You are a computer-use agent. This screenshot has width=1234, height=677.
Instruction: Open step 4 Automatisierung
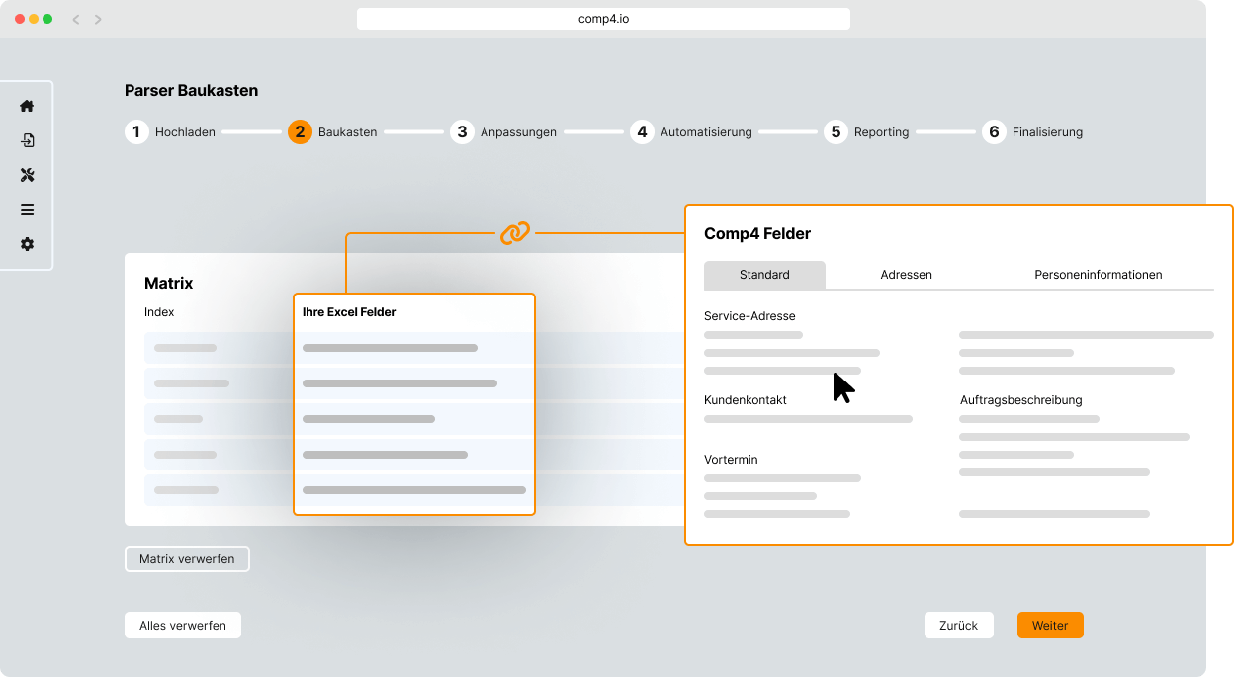pos(691,131)
